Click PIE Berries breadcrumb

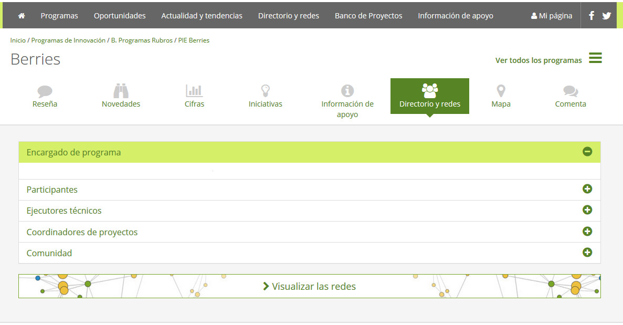click(x=194, y=40)
